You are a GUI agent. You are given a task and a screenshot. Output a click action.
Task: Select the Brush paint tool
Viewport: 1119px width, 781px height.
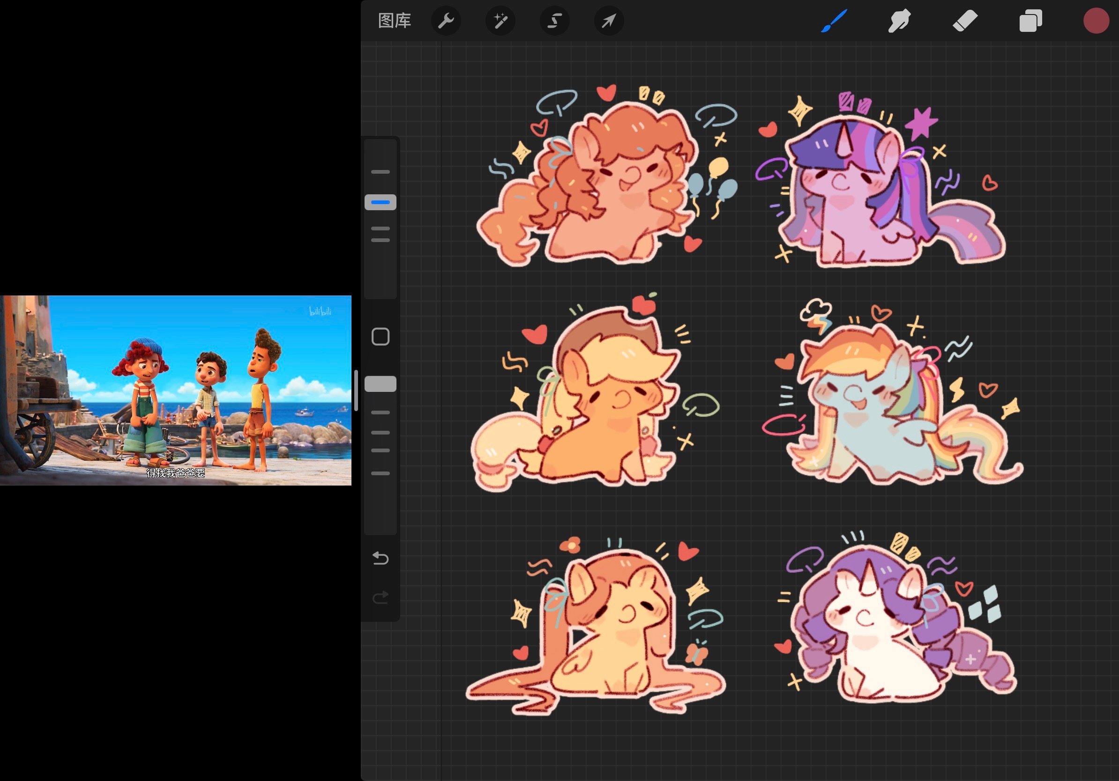834,21
